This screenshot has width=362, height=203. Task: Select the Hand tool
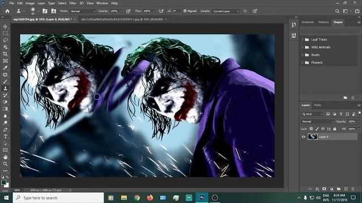pos(5,157)
